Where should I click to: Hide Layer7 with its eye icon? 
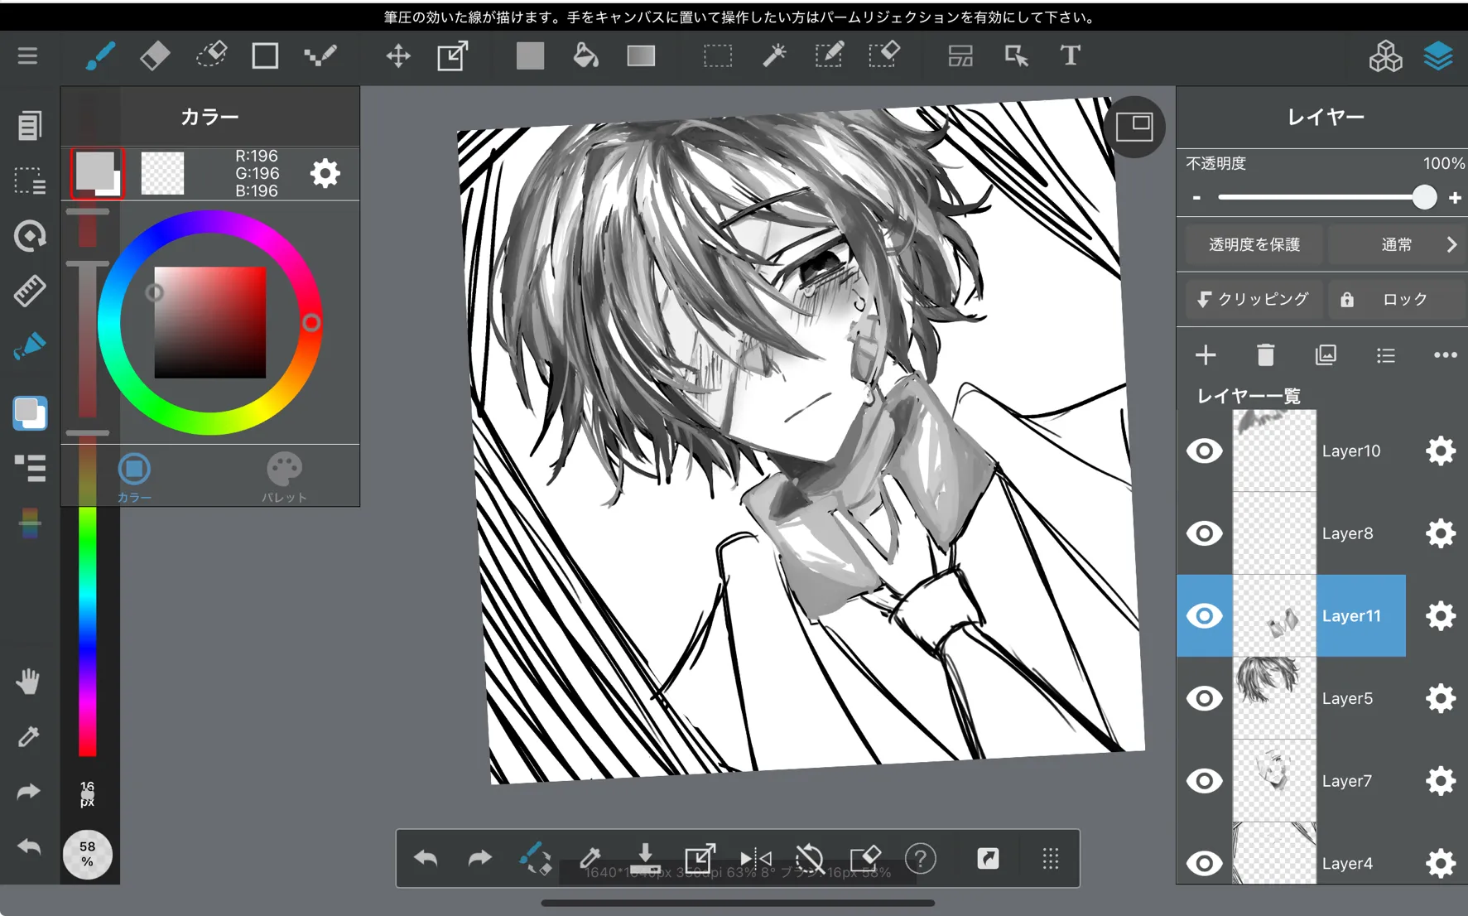[1205, 780]
